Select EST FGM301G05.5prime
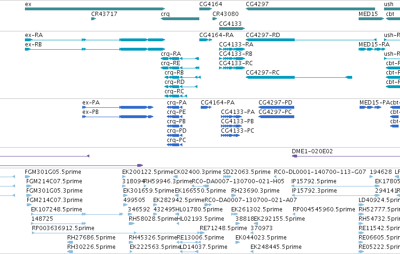 (28, 177)
